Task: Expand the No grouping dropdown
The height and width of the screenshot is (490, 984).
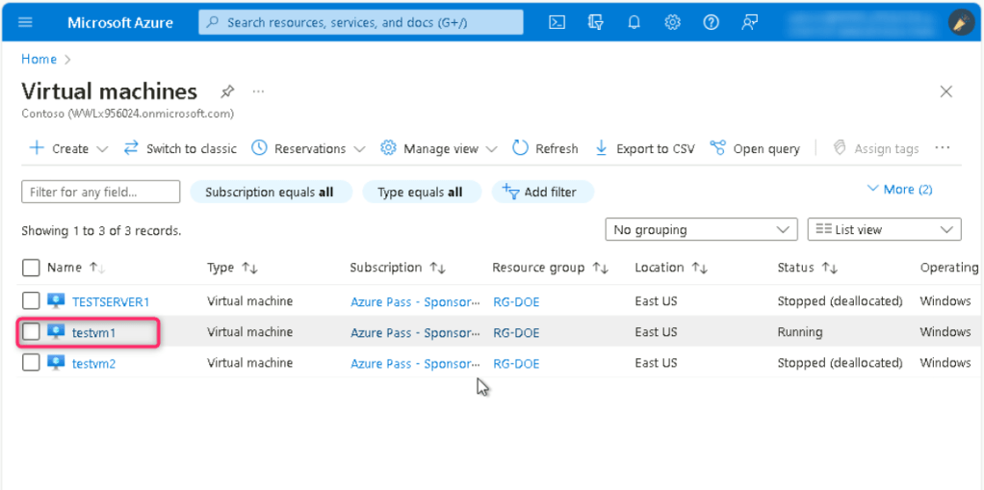Action: 700,230
